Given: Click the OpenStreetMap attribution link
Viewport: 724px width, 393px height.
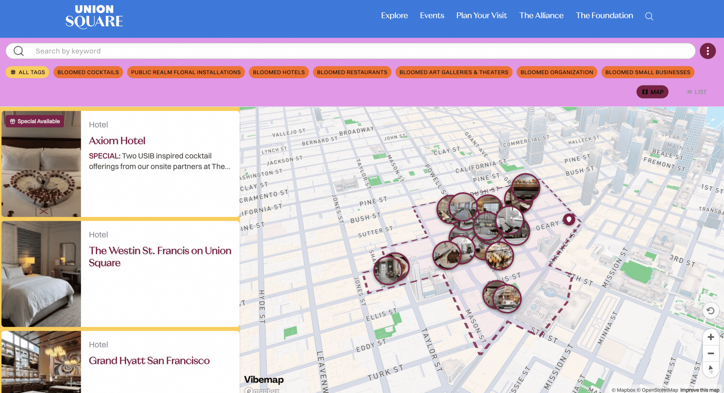Looking at the screenshot, I should (657, 390).
